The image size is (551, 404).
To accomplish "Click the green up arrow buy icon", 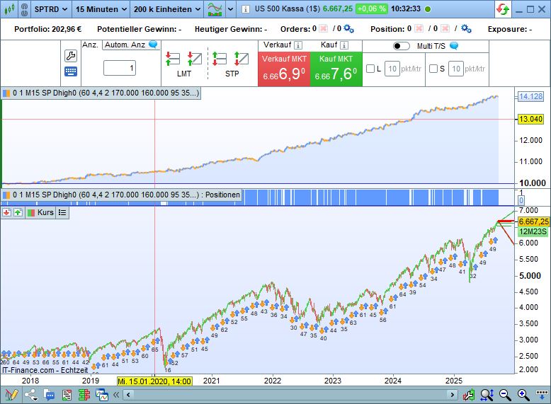I will [18, 212].
